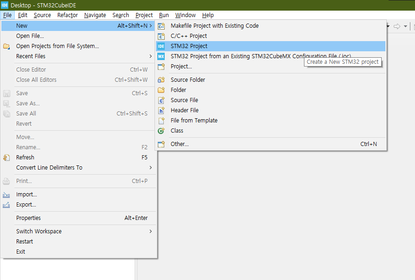Click the Project... wizard icon

(x=161, y=67)
